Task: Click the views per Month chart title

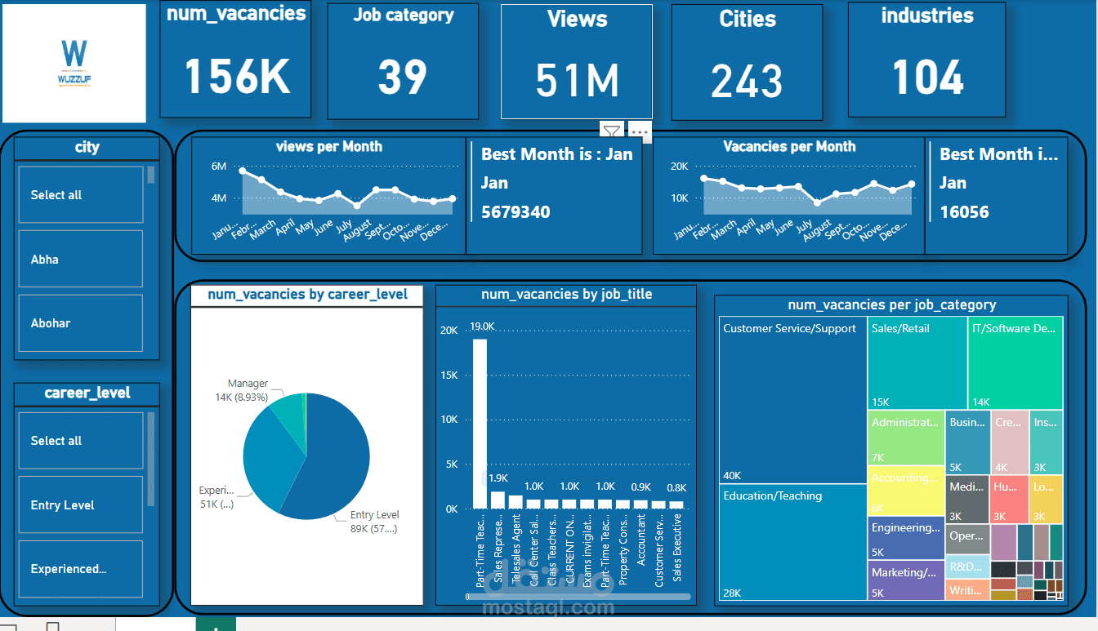Action: pos(329,147)
